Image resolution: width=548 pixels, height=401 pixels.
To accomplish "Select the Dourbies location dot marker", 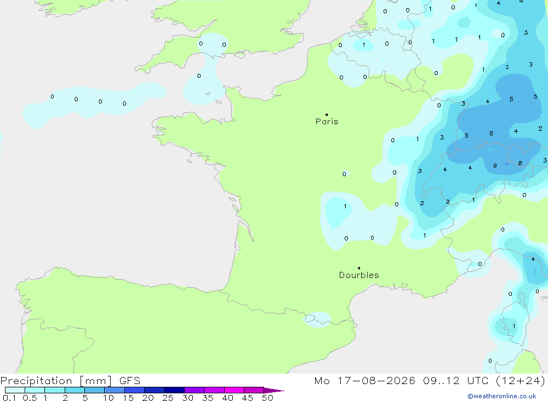I will (x=359, y=268).
